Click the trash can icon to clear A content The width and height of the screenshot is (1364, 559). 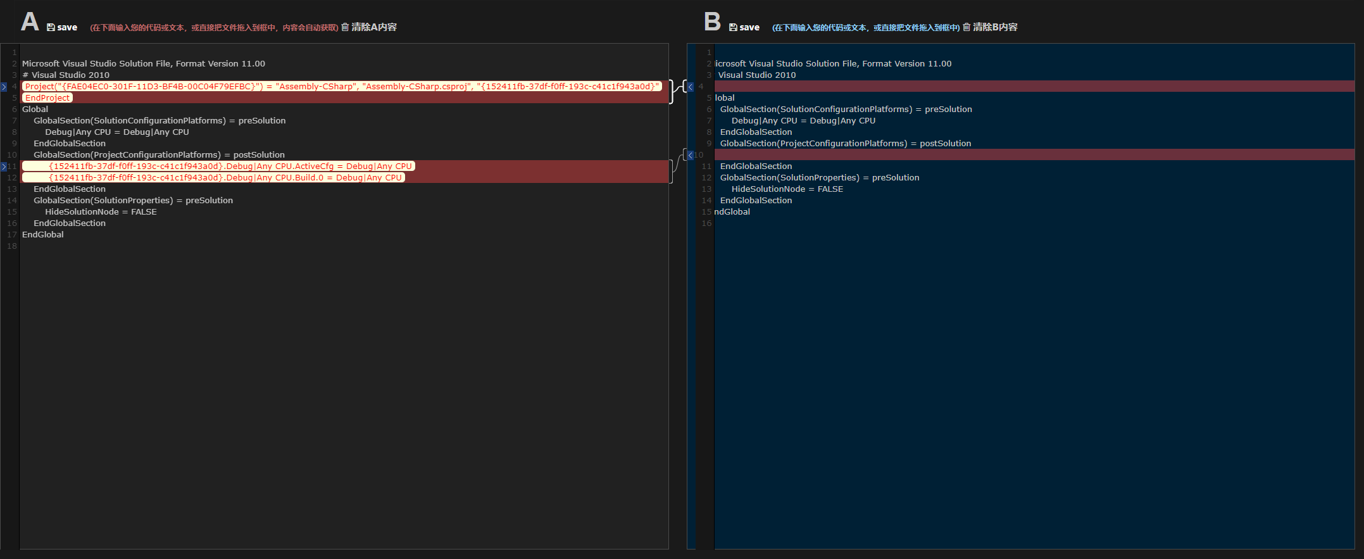pyautogui.click(x=345, y=27)
